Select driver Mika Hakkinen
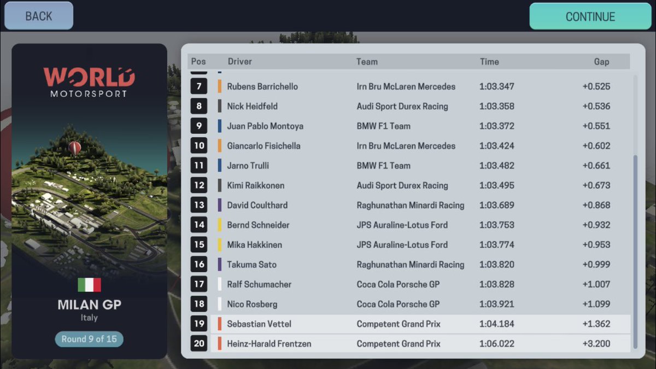656x369 pixels. [255, 244]
